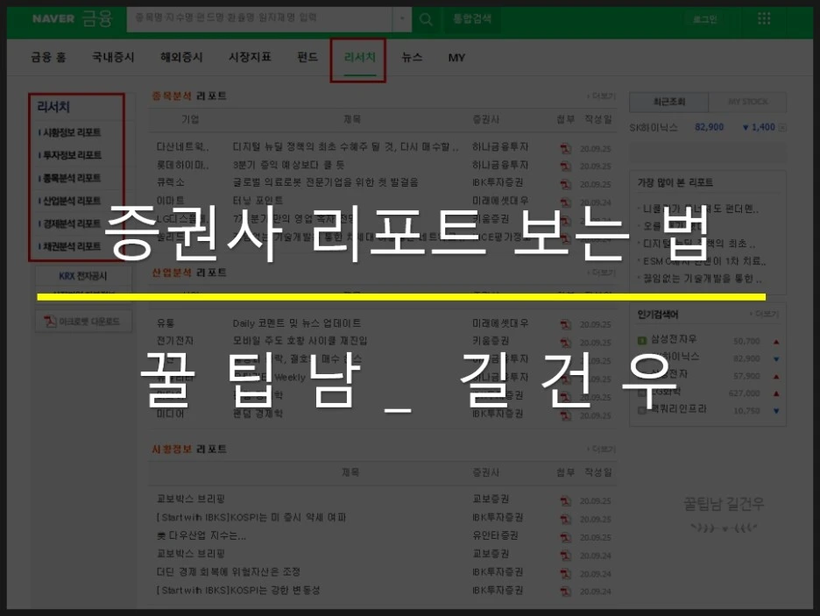Click 더보기 in 인기검색어 panel

coord(765,314)
